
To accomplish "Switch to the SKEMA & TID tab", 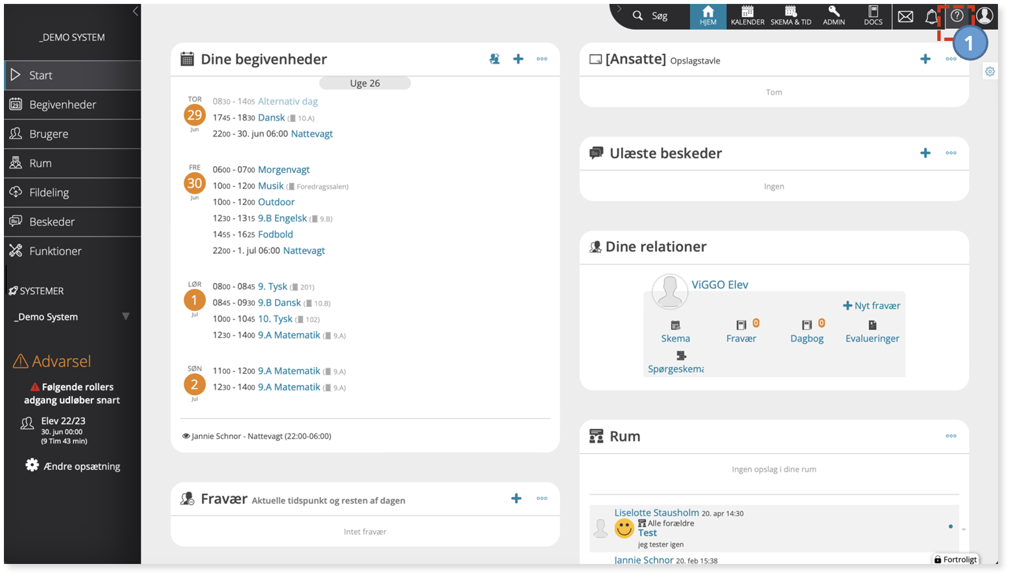I will pyautogui.click(x=791, y=16).
